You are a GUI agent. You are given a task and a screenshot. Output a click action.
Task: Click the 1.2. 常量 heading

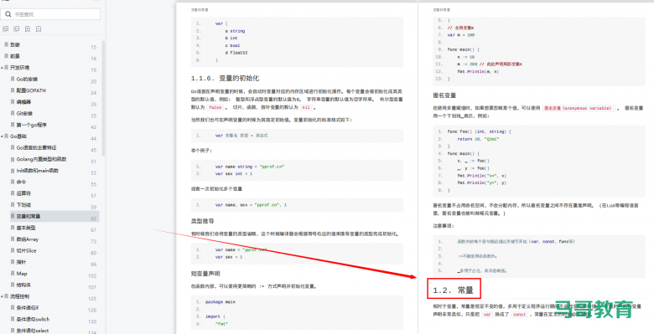(454, 290)
